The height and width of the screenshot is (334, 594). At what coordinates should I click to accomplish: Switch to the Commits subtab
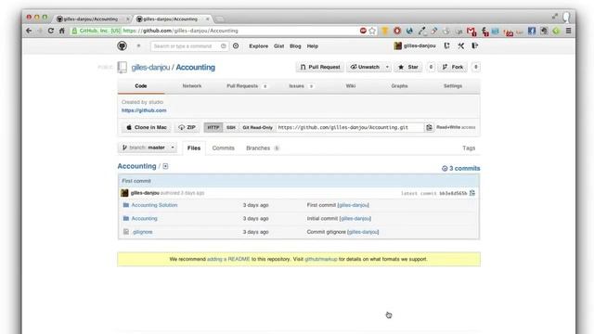223,148
